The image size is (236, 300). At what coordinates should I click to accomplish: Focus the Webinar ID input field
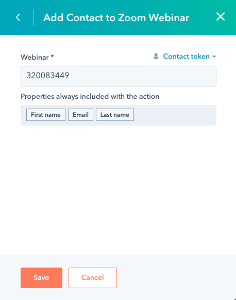(x=119, y=76)
